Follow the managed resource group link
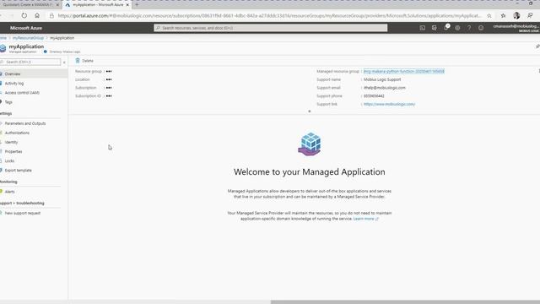The width and height of the screenshot is (540, 304). click(404, 71)
